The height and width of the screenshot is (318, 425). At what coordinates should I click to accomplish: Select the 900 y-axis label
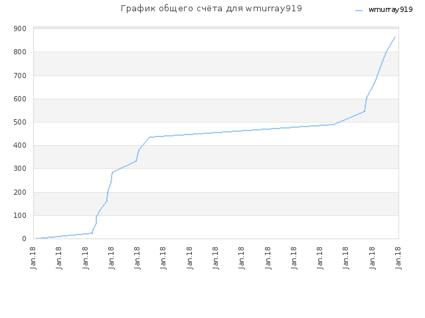click(20, 28)
